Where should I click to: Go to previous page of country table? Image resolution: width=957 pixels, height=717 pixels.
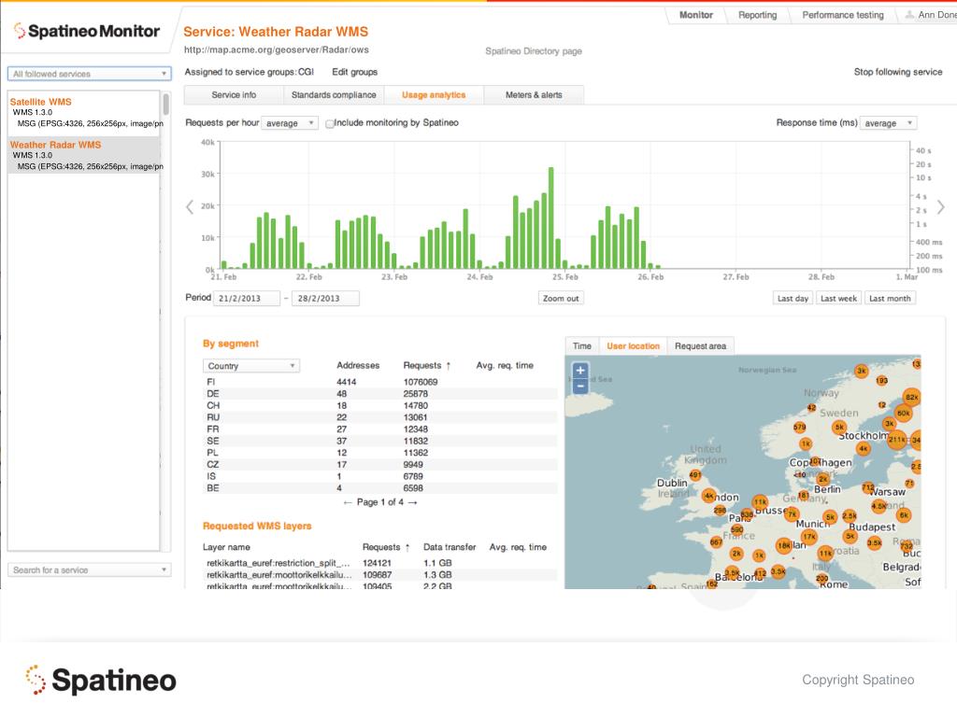348,502
